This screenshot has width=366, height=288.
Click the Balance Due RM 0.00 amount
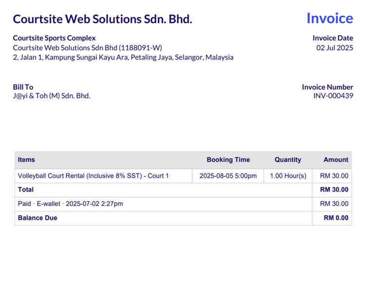click(336, 218)
